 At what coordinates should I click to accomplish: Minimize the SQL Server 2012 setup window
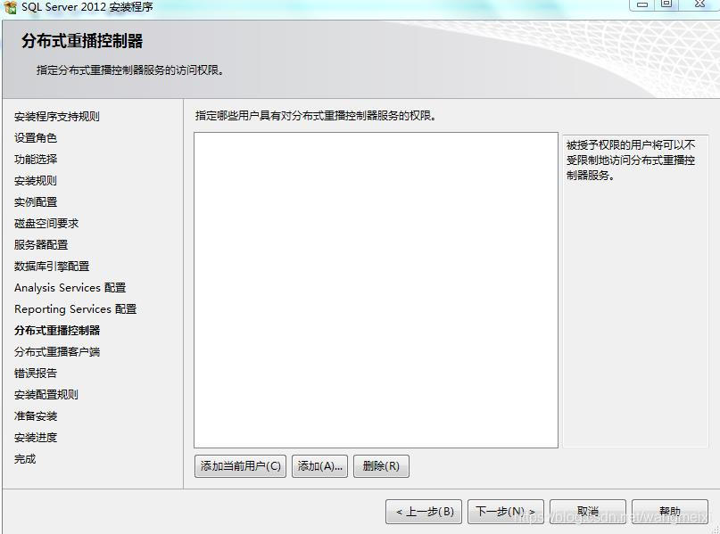pos(642,4)
